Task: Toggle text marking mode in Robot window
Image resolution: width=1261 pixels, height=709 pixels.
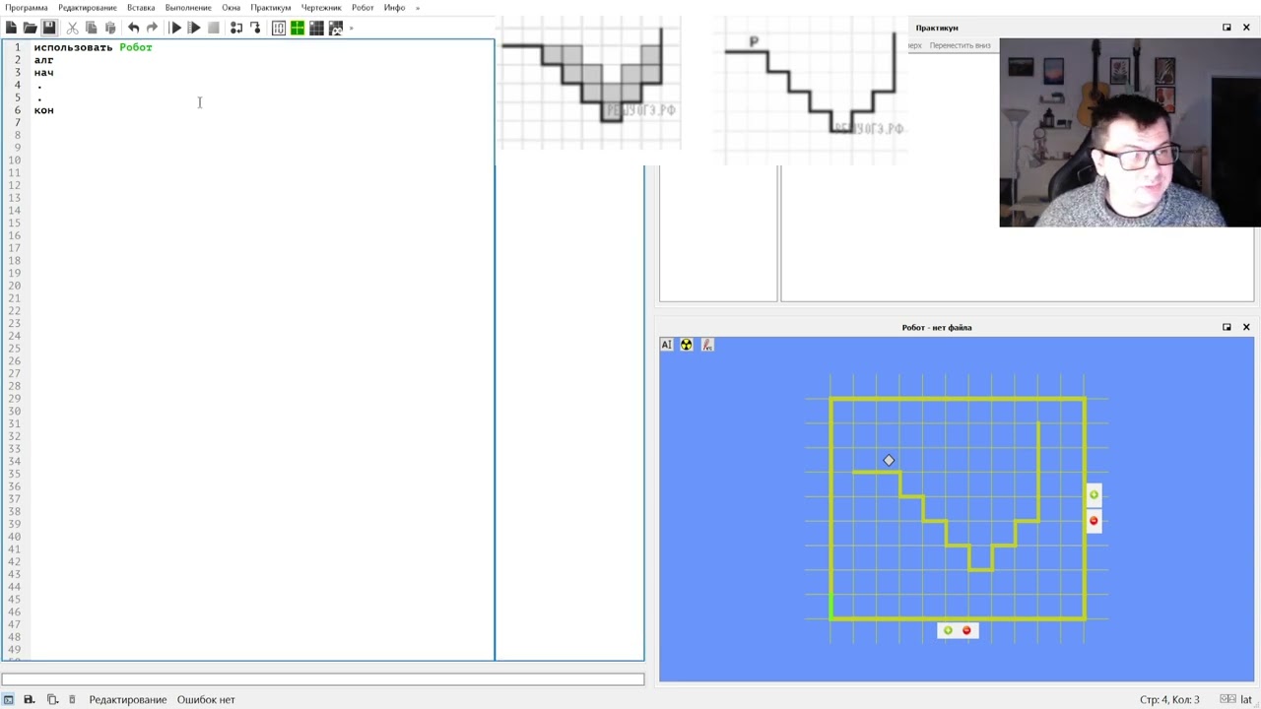Action: [667, 345]
